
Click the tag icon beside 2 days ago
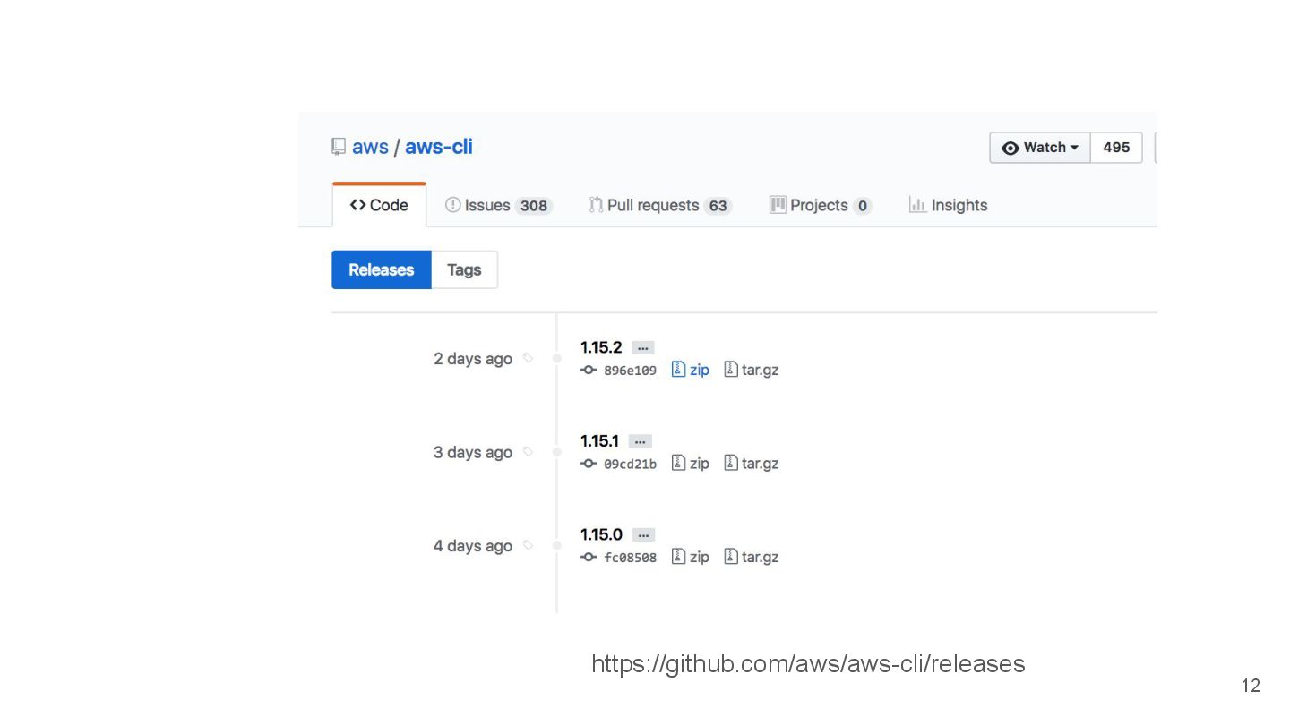[528, 358]
